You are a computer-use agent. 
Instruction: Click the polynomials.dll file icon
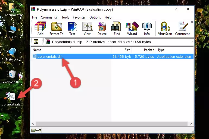(34, 56)
